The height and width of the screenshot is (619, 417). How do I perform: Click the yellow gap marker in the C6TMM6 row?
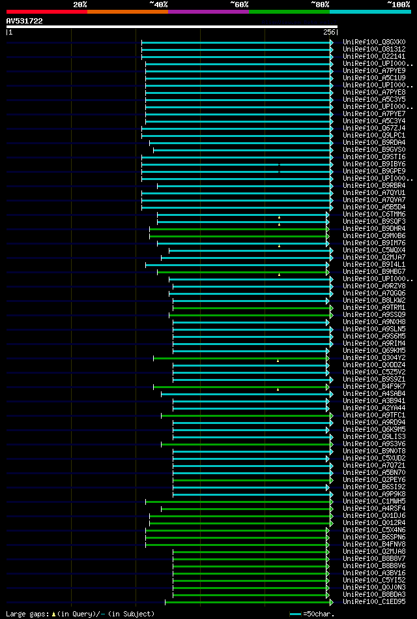click(x=279, y=217)
